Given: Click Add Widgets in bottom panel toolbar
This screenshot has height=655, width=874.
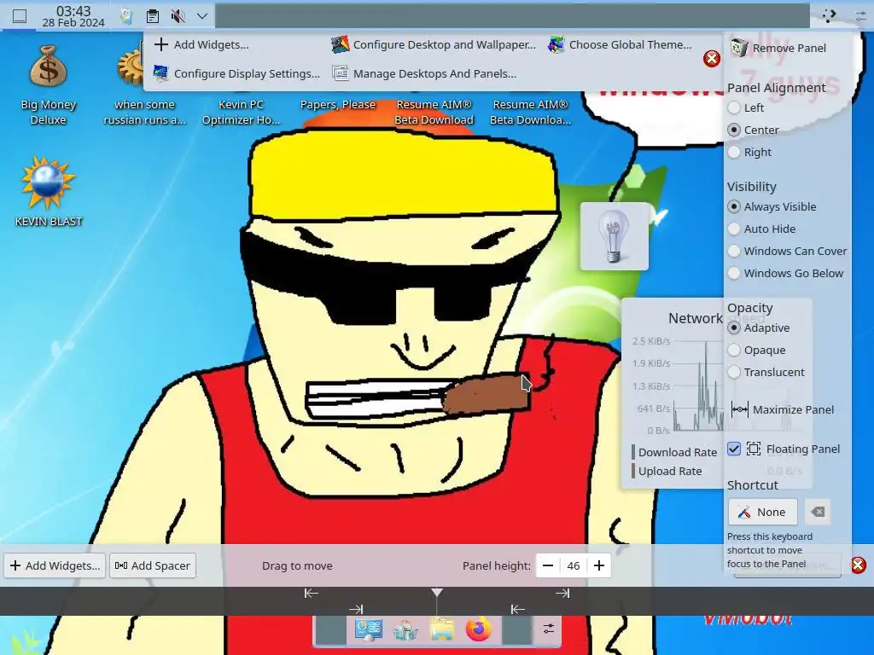Looking at the screenshot, I should click(x=54, y=565).
